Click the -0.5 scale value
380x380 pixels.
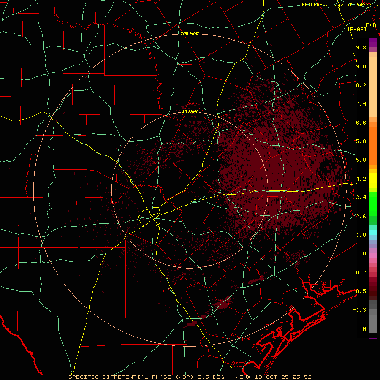click(x=359, y=291)
